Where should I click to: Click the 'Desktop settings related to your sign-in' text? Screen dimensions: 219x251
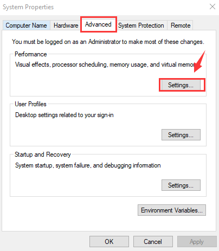[65, 115]
